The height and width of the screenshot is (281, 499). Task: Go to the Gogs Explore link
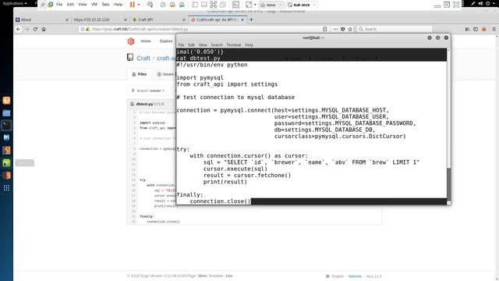coord(166,41)
